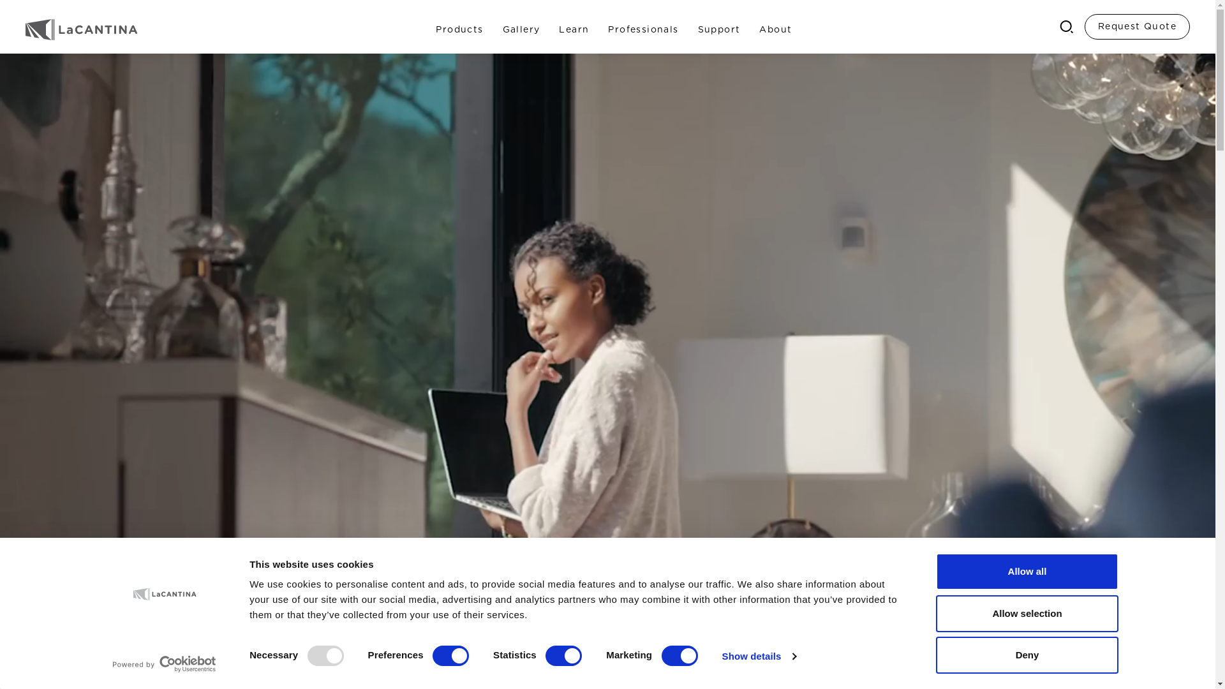Screen dimensions: 1225x689
Task: Turn off the Statistics cookies toggle
Action: point(563,656)
